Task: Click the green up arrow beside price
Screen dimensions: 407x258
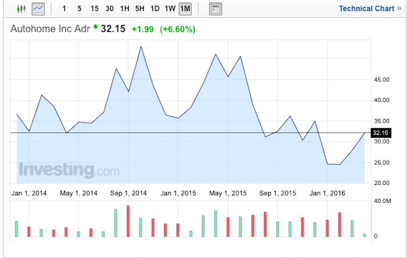Action: [x=95, y=27]
